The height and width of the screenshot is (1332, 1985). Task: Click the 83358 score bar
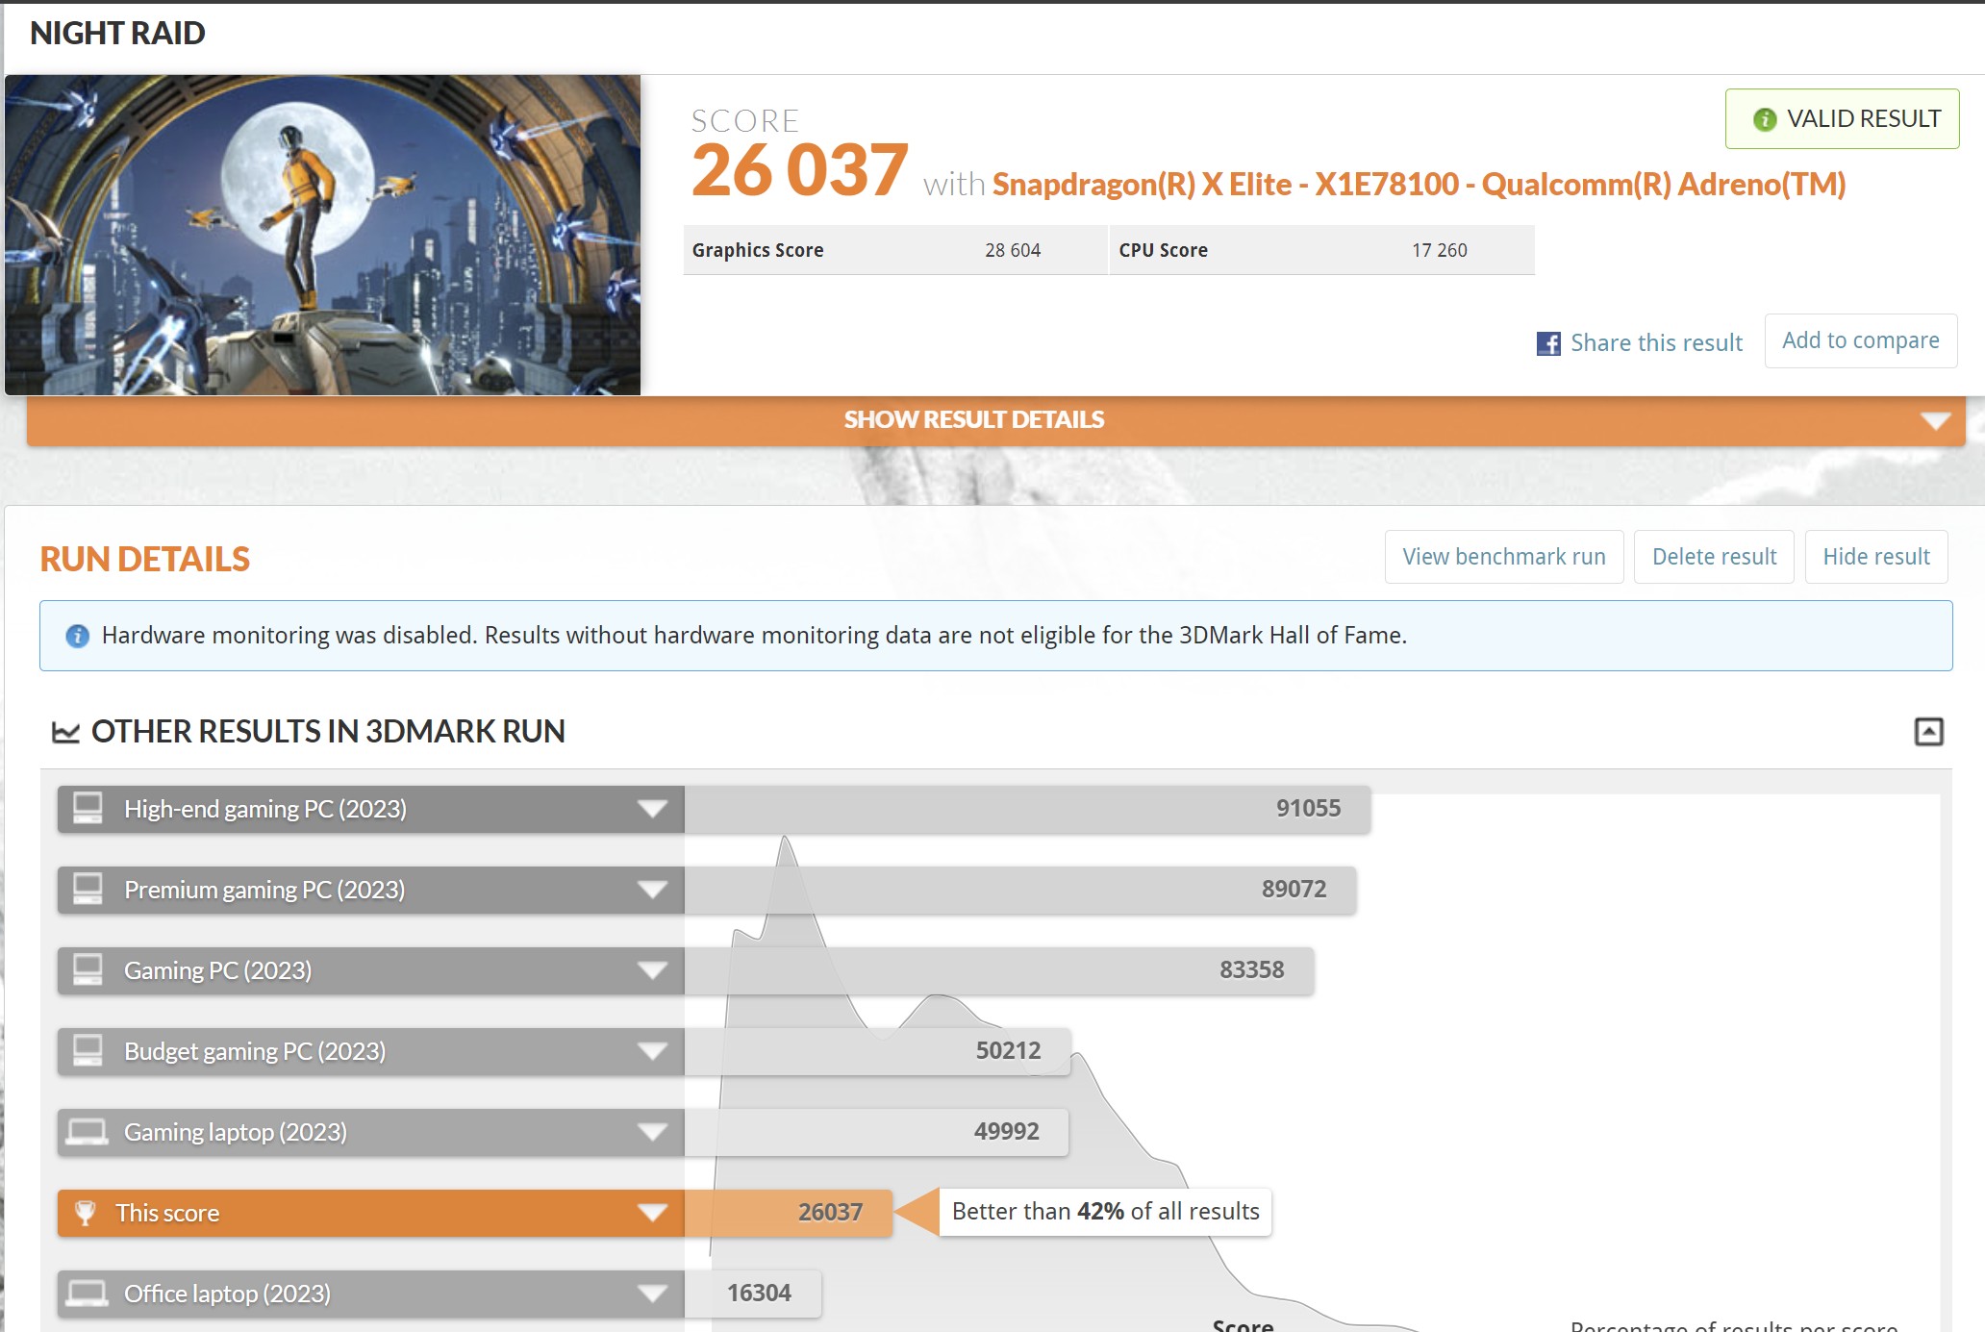click(x=999, y=970)
